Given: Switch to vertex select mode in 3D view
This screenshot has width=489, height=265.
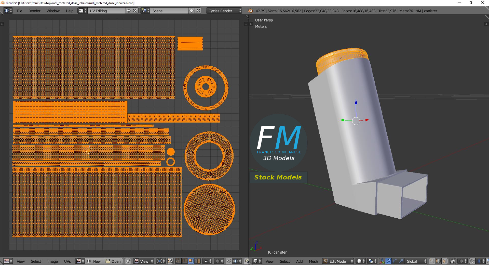Looking at the screenshot, I should 432,261.
